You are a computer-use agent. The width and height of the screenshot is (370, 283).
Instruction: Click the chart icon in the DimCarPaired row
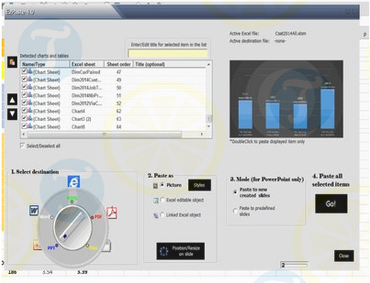[30, 72]
